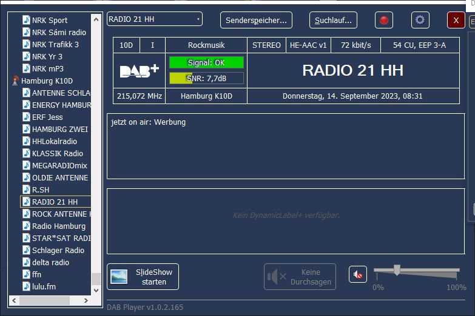Click the music note icon beside lulu.fm
This screenshot has height=316, width=475.
26,286
